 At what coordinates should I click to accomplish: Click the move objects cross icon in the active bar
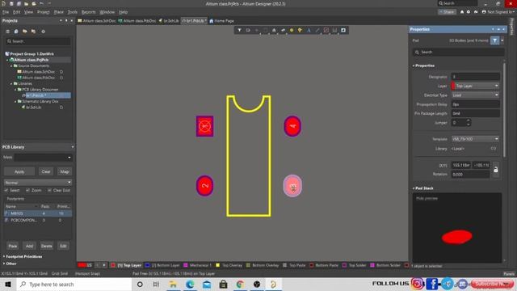pyautogui.click(x=257, y=30)
